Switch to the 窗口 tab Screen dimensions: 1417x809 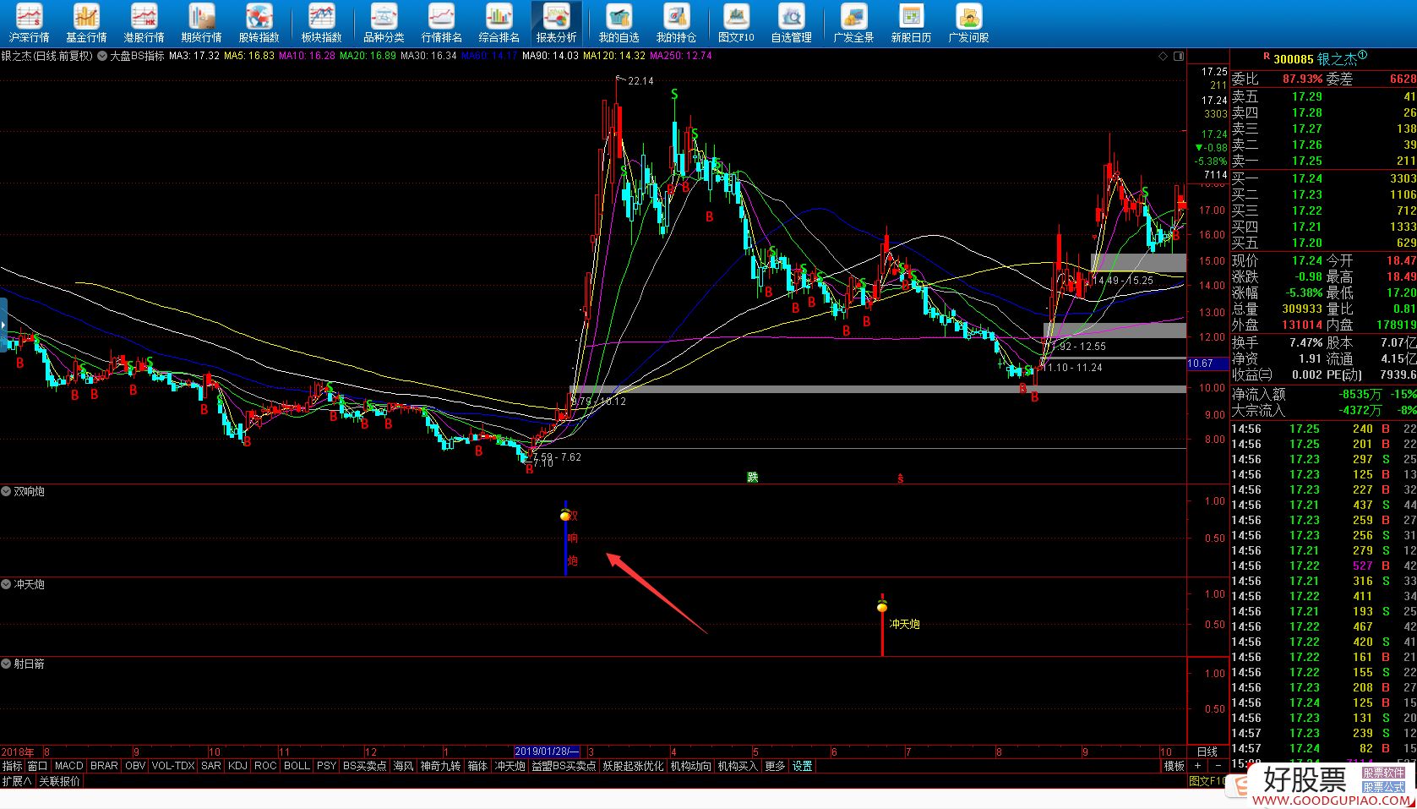click(x=37, y=766)
